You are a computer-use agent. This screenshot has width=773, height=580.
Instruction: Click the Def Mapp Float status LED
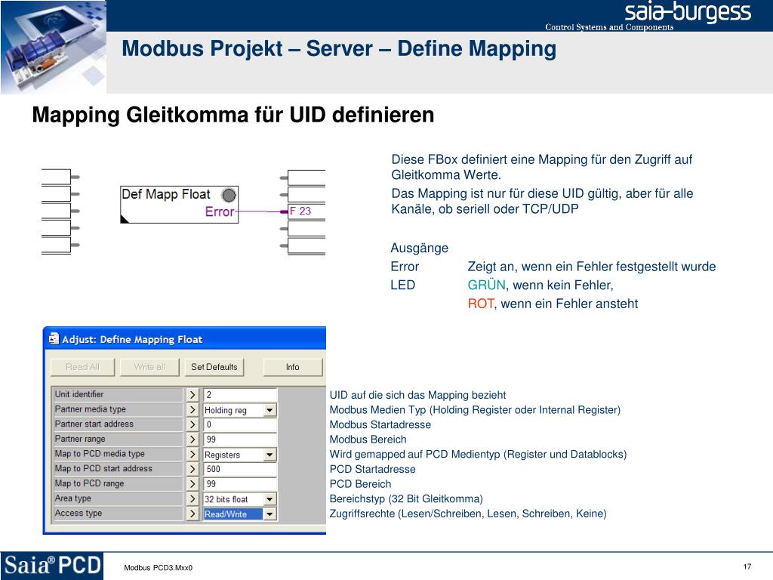229,196
